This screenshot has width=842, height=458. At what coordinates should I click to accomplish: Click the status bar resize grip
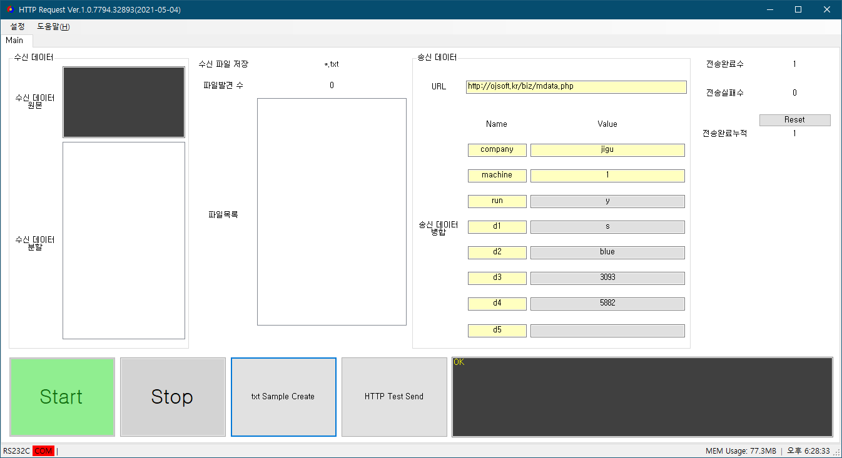pyautogui.click(x=837, y=452)
